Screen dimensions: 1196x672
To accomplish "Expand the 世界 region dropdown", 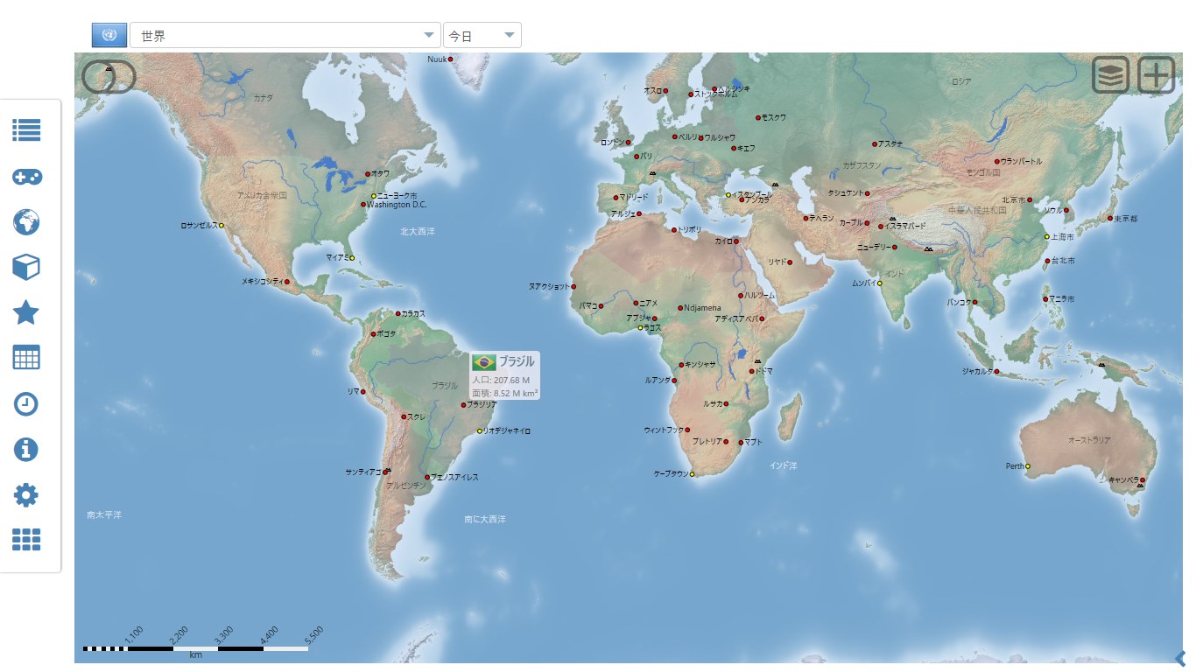I will [280, 35].
